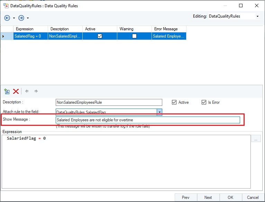Expand the Attach rule to field dropdown

pos(159,112)
